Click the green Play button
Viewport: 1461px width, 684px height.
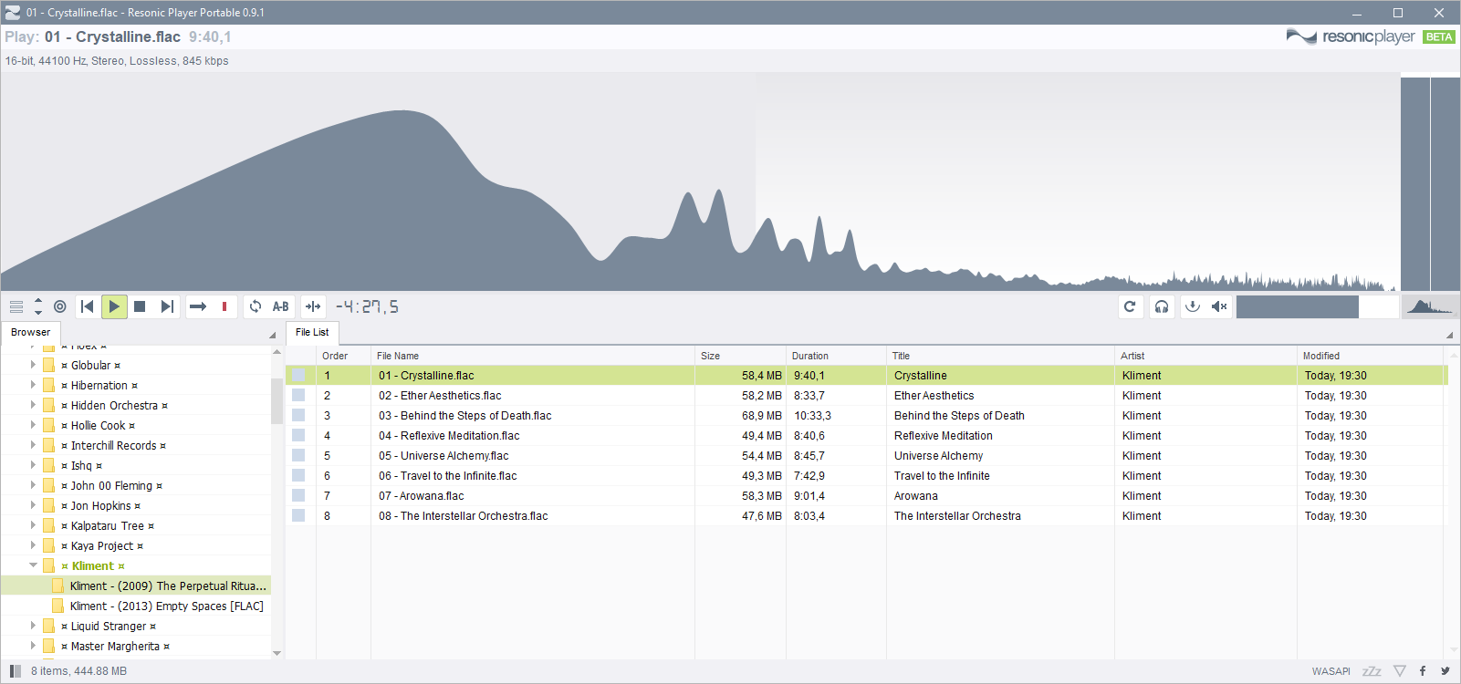pyautogui.click(x=114, y=306)
